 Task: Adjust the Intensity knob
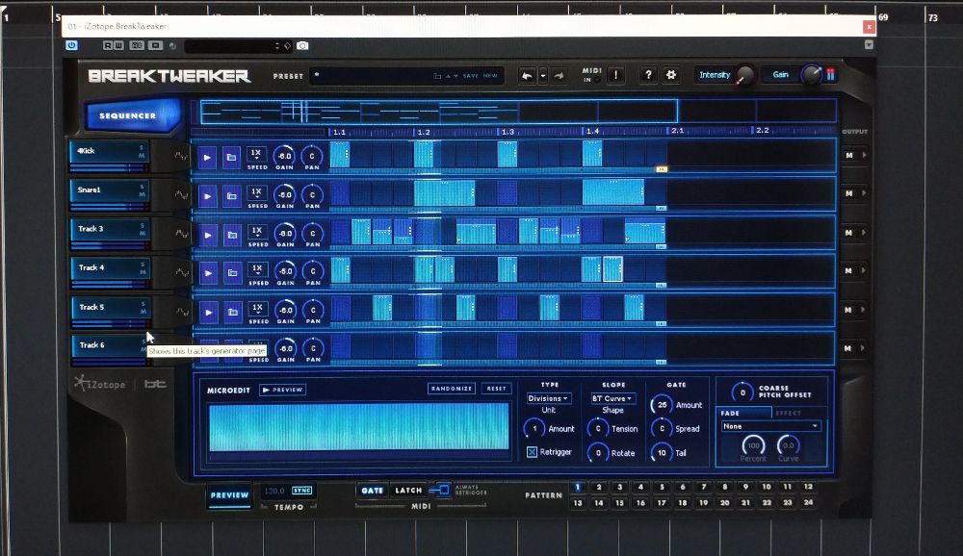744,75
